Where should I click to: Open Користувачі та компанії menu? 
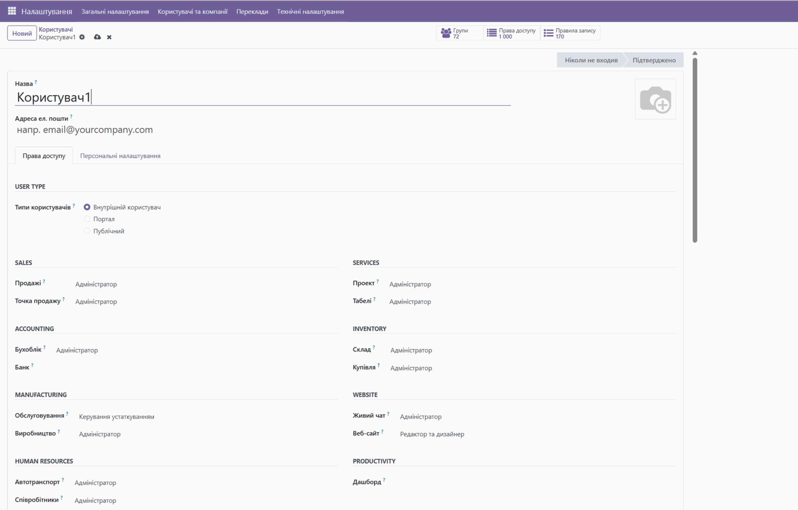click(193, 12)
